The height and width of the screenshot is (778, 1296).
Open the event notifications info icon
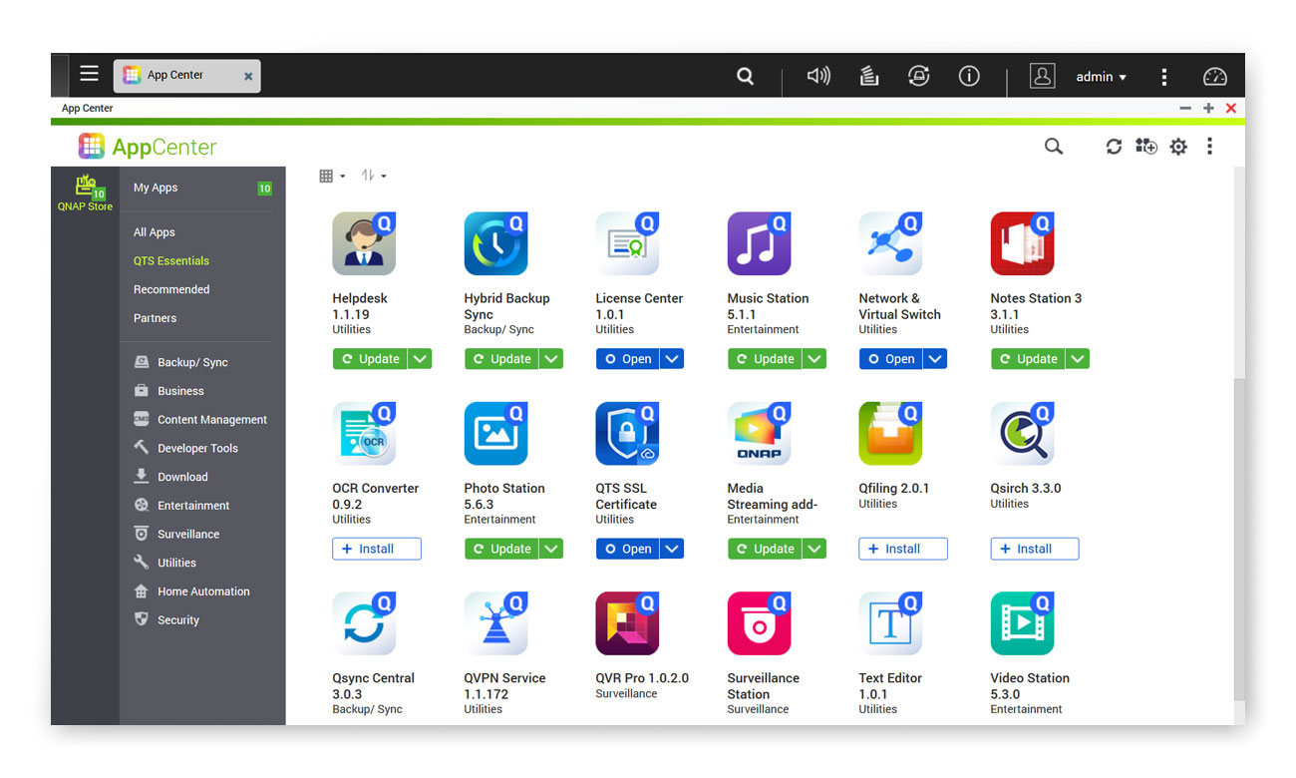click(969, 76)
